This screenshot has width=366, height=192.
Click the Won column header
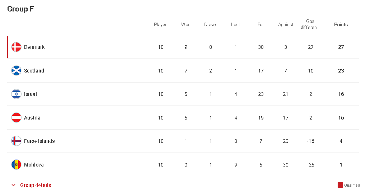tap(186, 24)
